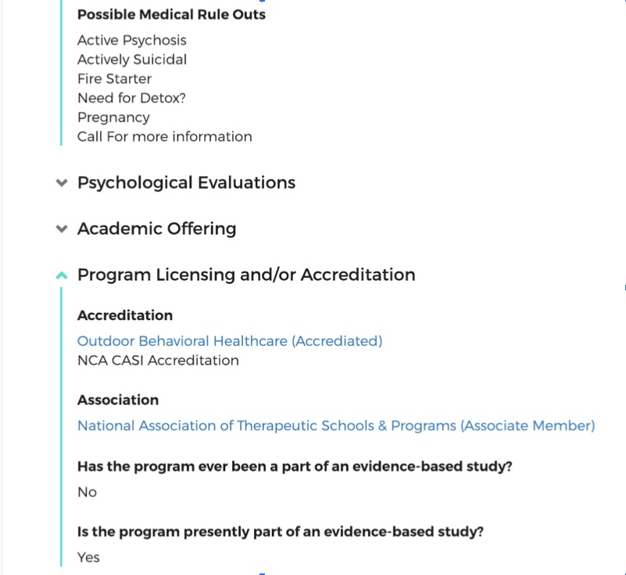Image resolution: width=626 pixels, height=575 pixels.
Task: Click the evidence-based study 'No' answer
Action: click(87, 492)
